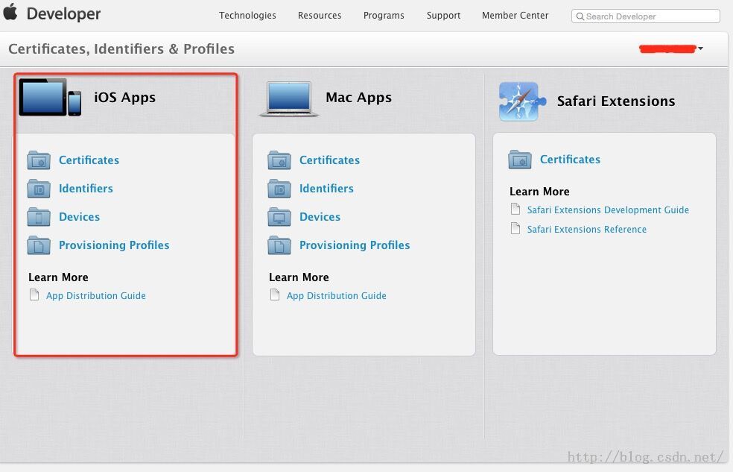Open Devices under Mac Apps
The image size is (733, 472).
320,217
